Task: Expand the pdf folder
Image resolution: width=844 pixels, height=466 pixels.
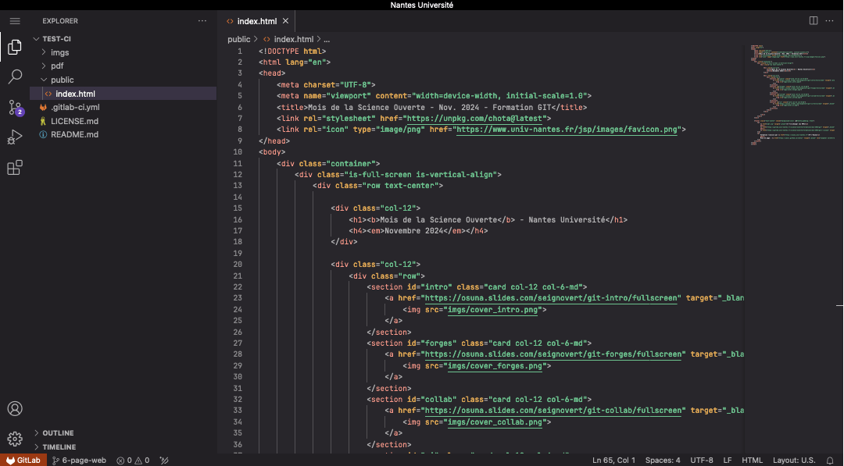Action: (x=123, y=66)
